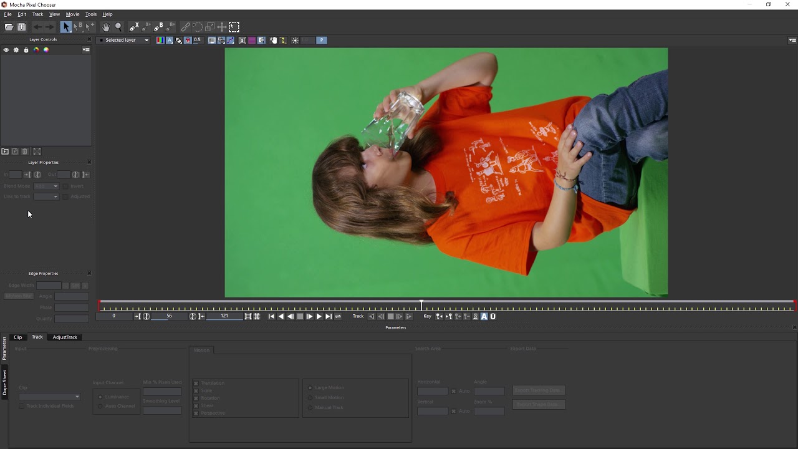
Task: Open the Movie menu
Action: coord(72,14)
